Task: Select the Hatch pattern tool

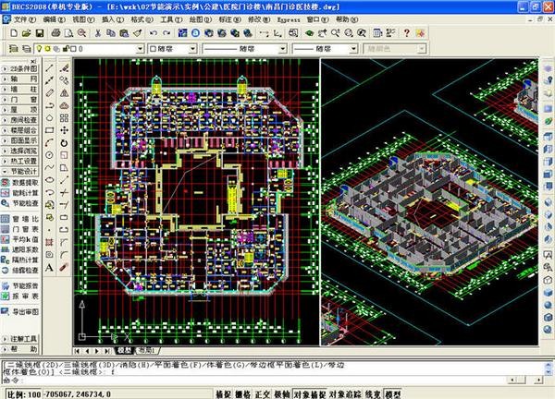Action: coord(50,242)
